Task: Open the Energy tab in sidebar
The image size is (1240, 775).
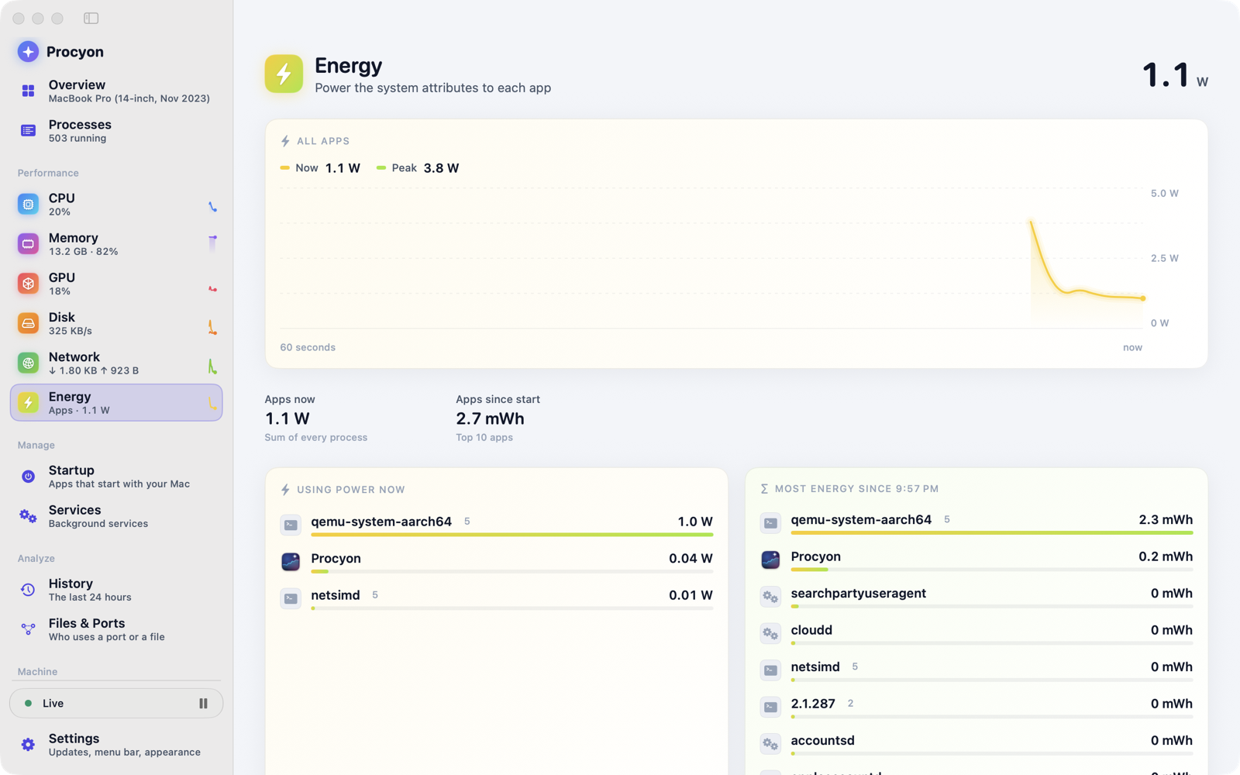Action: pyautogui.click(x=116, y=403)
